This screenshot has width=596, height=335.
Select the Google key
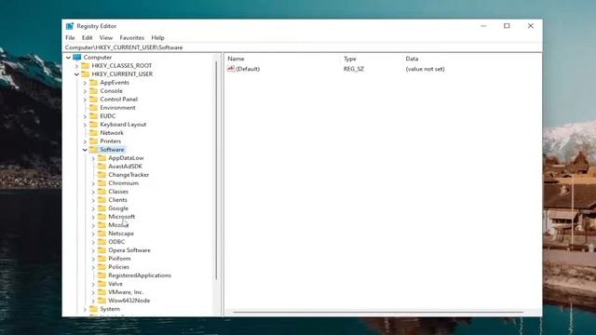[x=118, y=208]
